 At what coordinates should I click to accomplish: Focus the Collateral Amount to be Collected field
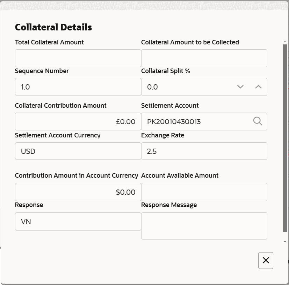pos(204,58)
